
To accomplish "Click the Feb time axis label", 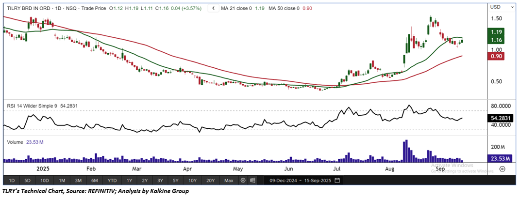I will pyautogui.click(x=91, y=169).
